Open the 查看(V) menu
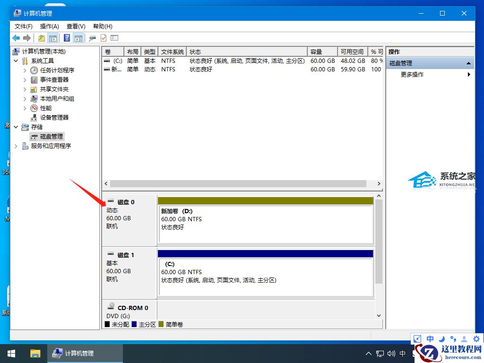This screenshot has width=484, height=363. (76, 26)
